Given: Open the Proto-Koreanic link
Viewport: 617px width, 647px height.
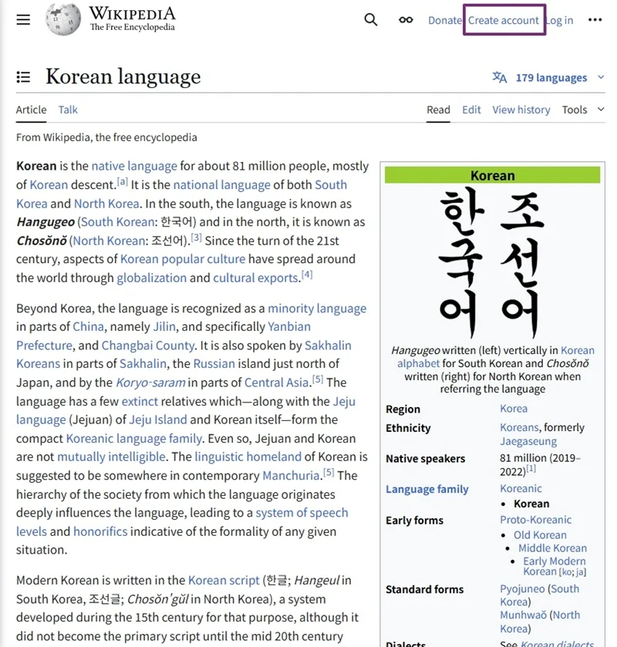Looking at the screenshot, I should tap(536, 520).
